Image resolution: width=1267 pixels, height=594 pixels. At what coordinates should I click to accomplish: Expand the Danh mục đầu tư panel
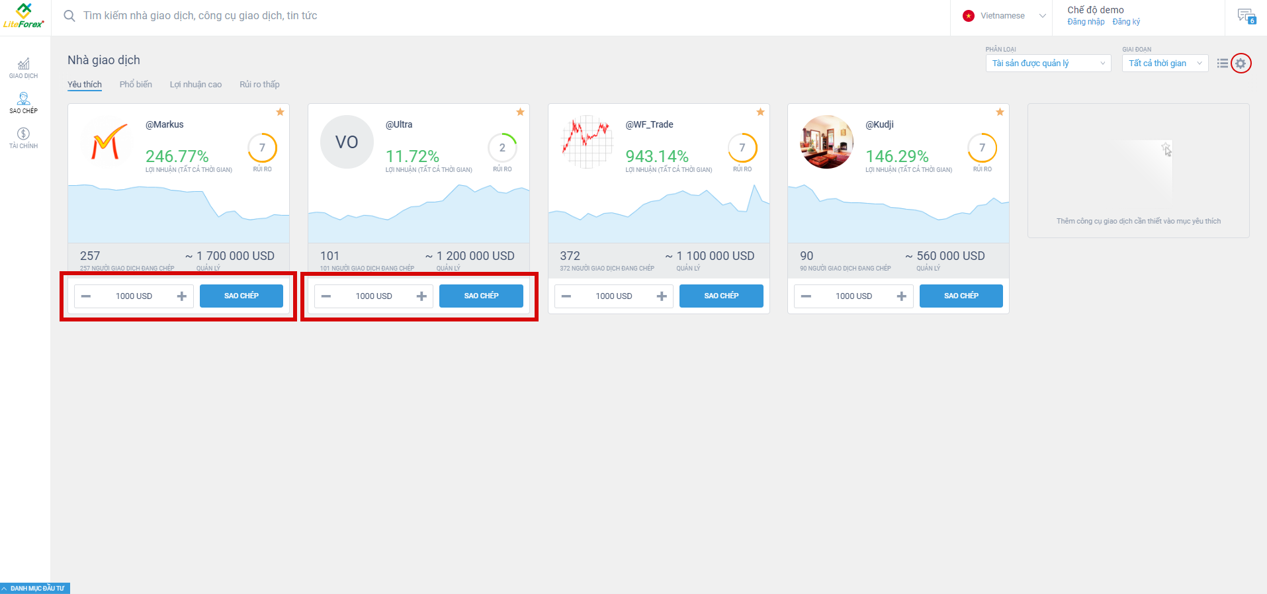[x=35, y=588]
